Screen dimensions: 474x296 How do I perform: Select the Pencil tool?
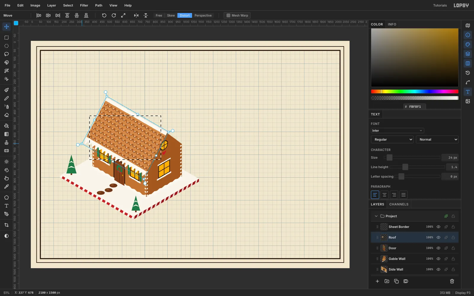(7, 98)
